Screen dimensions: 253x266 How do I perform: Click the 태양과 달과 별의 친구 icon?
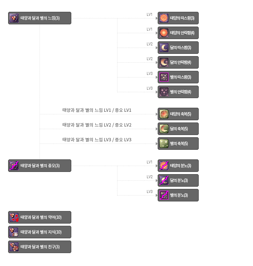(x=14, y=247)
